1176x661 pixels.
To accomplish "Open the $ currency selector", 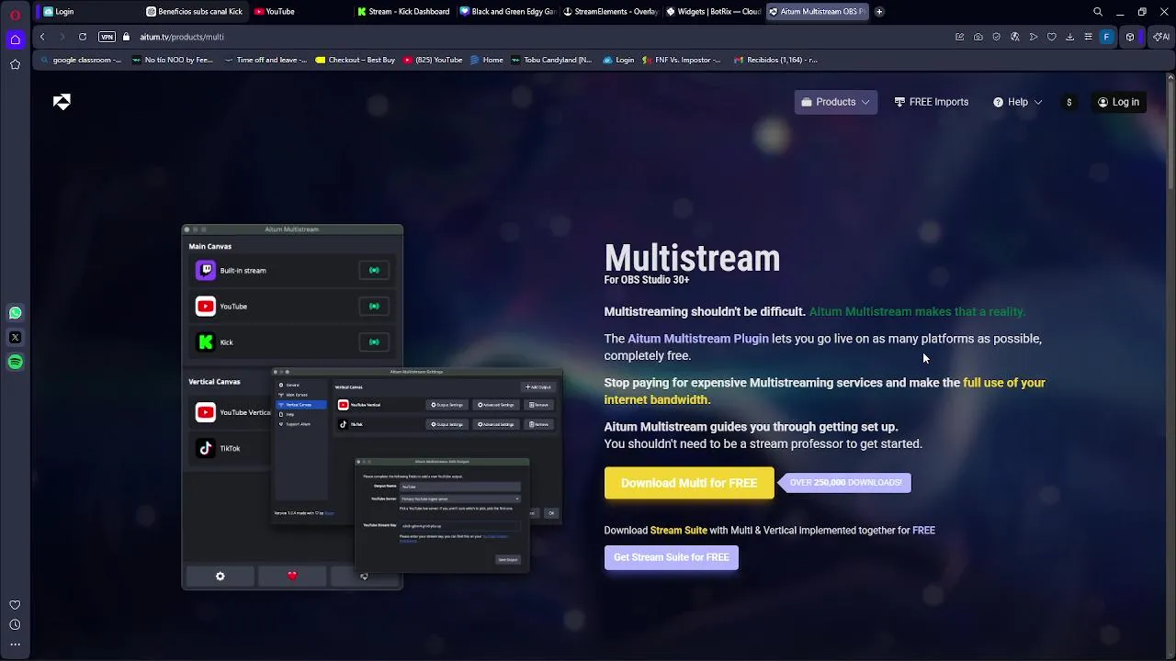I will [1069, 102].
